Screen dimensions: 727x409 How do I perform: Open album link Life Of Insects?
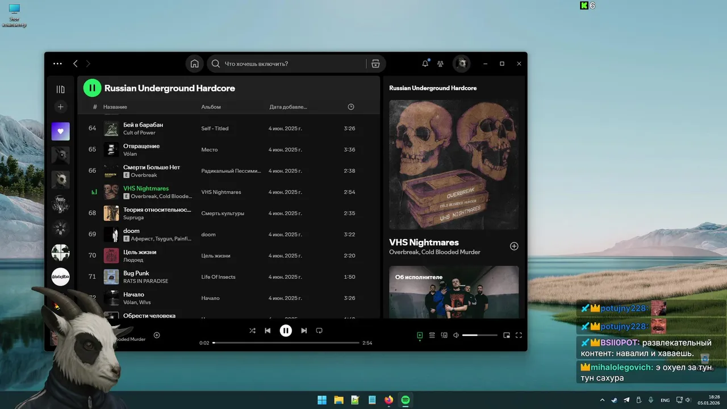pyautogui.click(x=218, y=277)
